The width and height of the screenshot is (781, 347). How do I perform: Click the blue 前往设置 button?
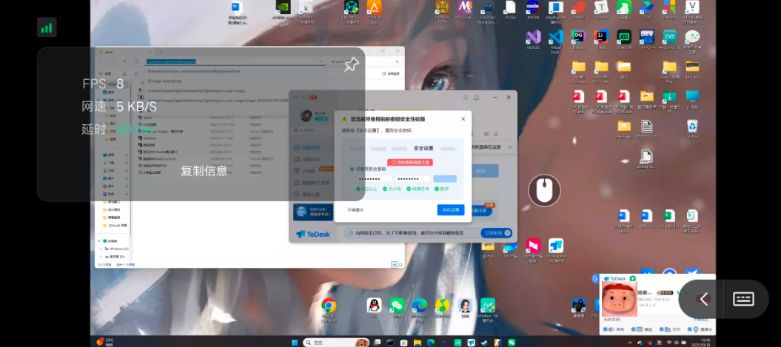[451, 209]
